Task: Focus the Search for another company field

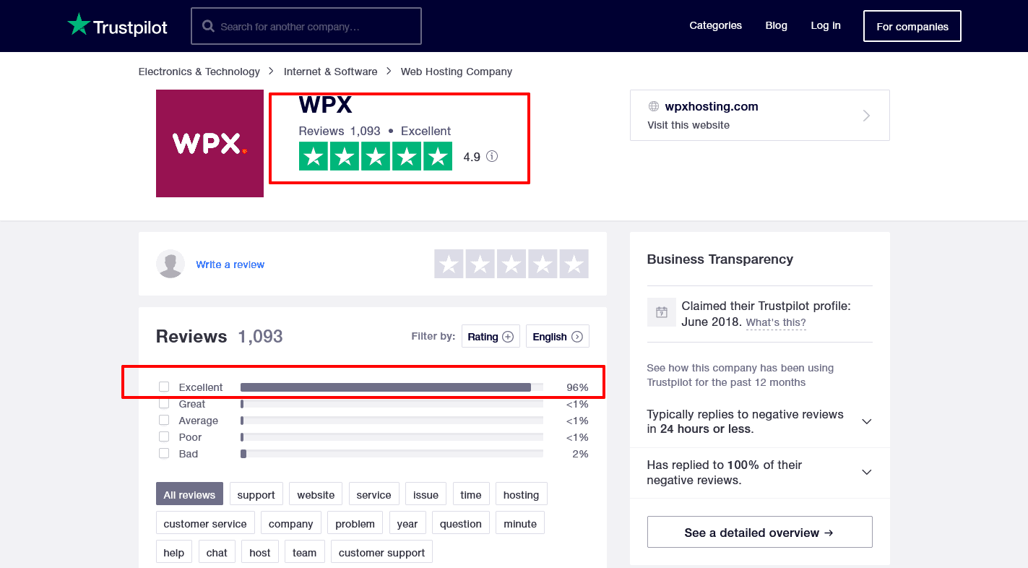Action: tap(306, 26)
